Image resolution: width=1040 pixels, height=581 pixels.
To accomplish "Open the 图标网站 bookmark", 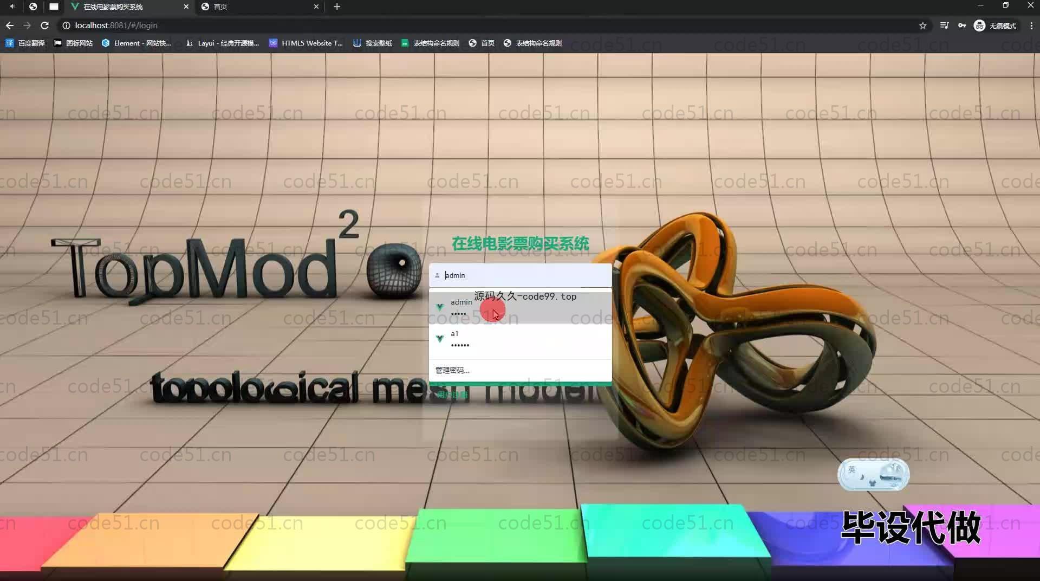I will [73, 43].
